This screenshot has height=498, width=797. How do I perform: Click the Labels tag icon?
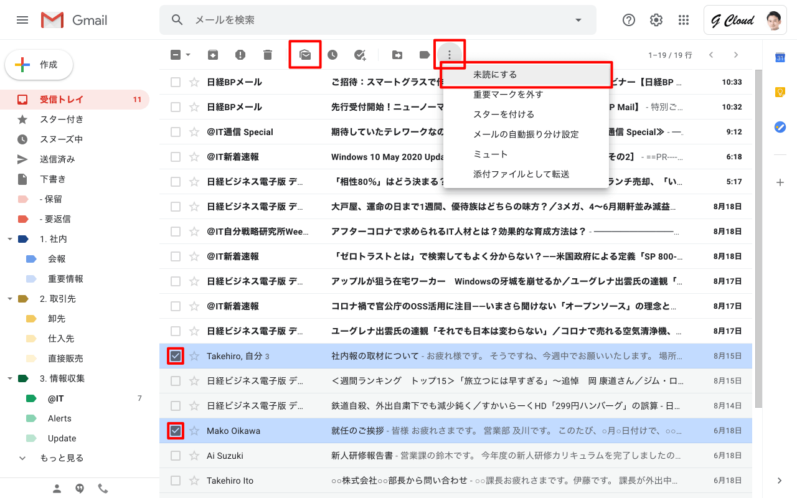coord(425,55)
